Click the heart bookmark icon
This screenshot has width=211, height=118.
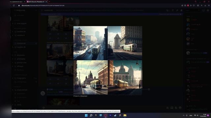(x=194, y=6)
